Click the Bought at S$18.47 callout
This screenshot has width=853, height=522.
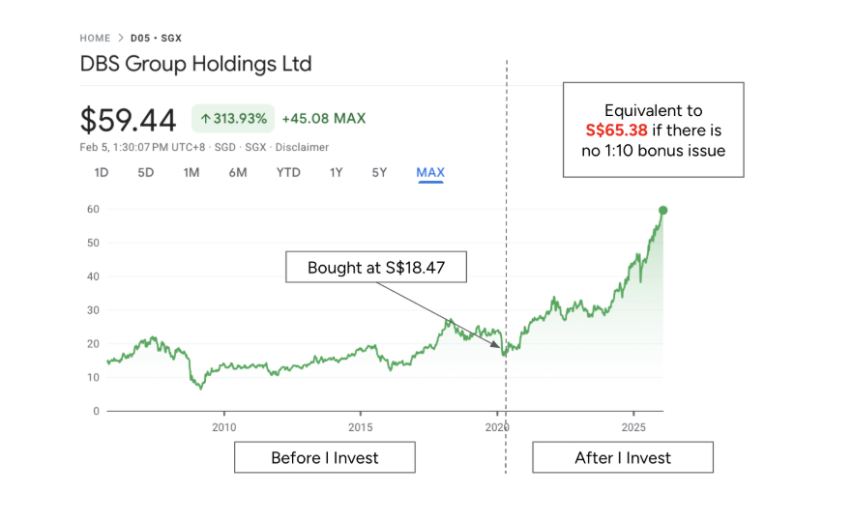tap(376, 268)
